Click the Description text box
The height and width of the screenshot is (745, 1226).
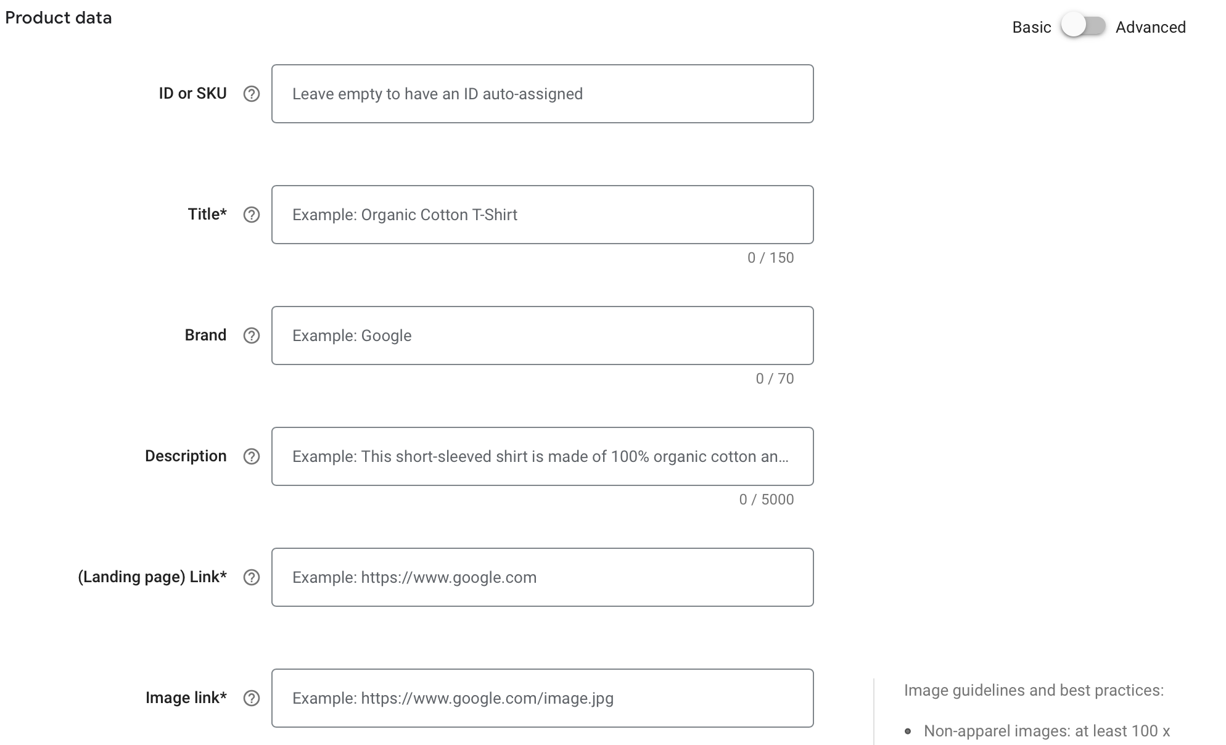click(x=542, y=456)
